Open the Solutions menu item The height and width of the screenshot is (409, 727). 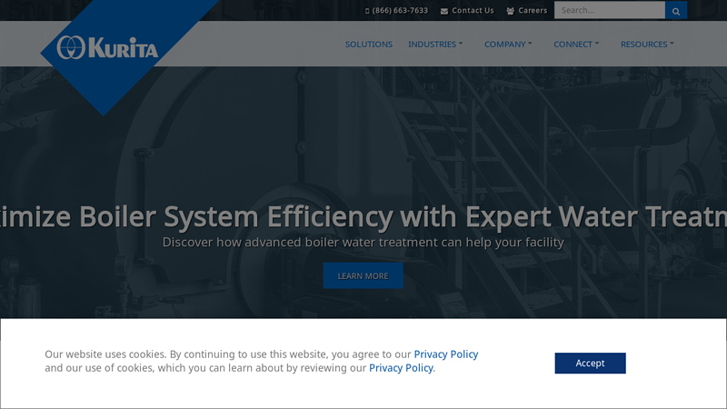pos(369,44)
